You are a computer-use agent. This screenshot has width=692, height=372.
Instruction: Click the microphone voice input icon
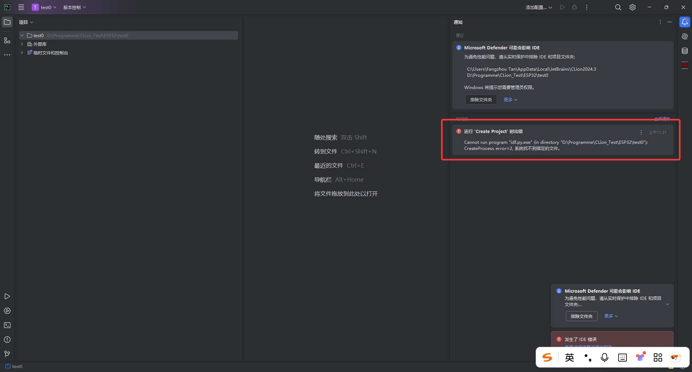click(605, 357)
